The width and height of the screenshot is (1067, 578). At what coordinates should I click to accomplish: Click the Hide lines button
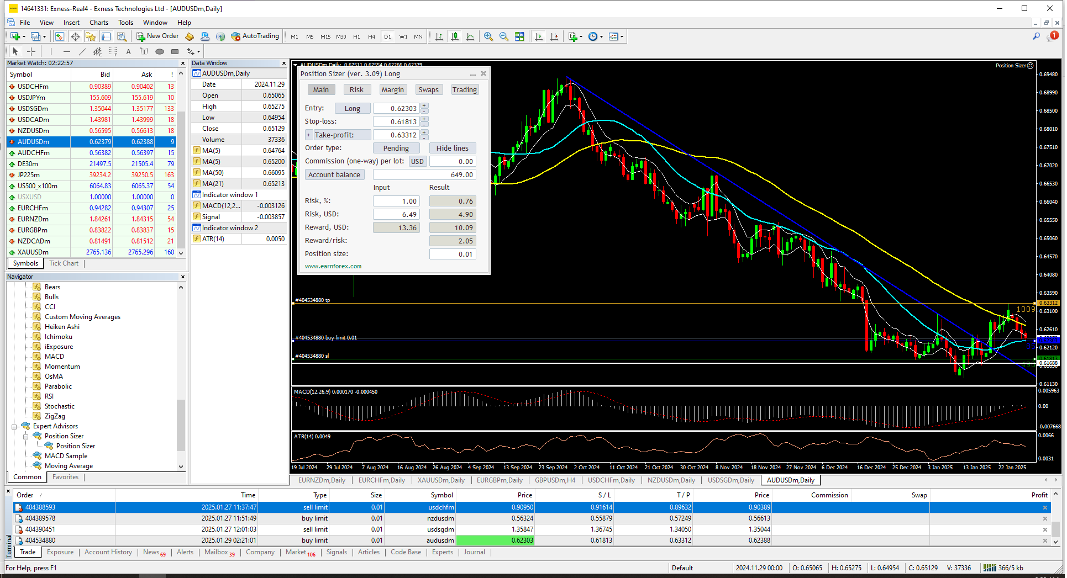(453, 148)
